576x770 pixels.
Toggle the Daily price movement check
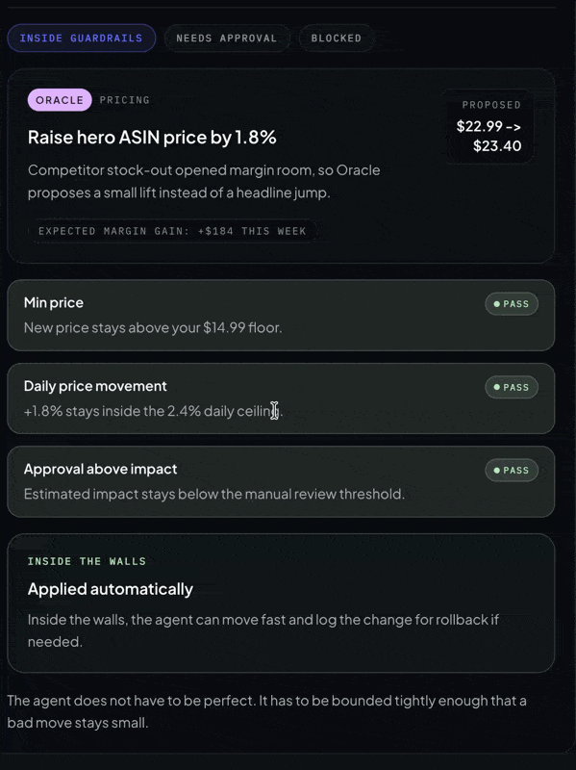[x=285, y=398]
